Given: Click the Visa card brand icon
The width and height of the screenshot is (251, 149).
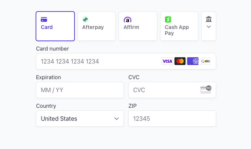Looking at the screenshot, I should click(167, 61).
